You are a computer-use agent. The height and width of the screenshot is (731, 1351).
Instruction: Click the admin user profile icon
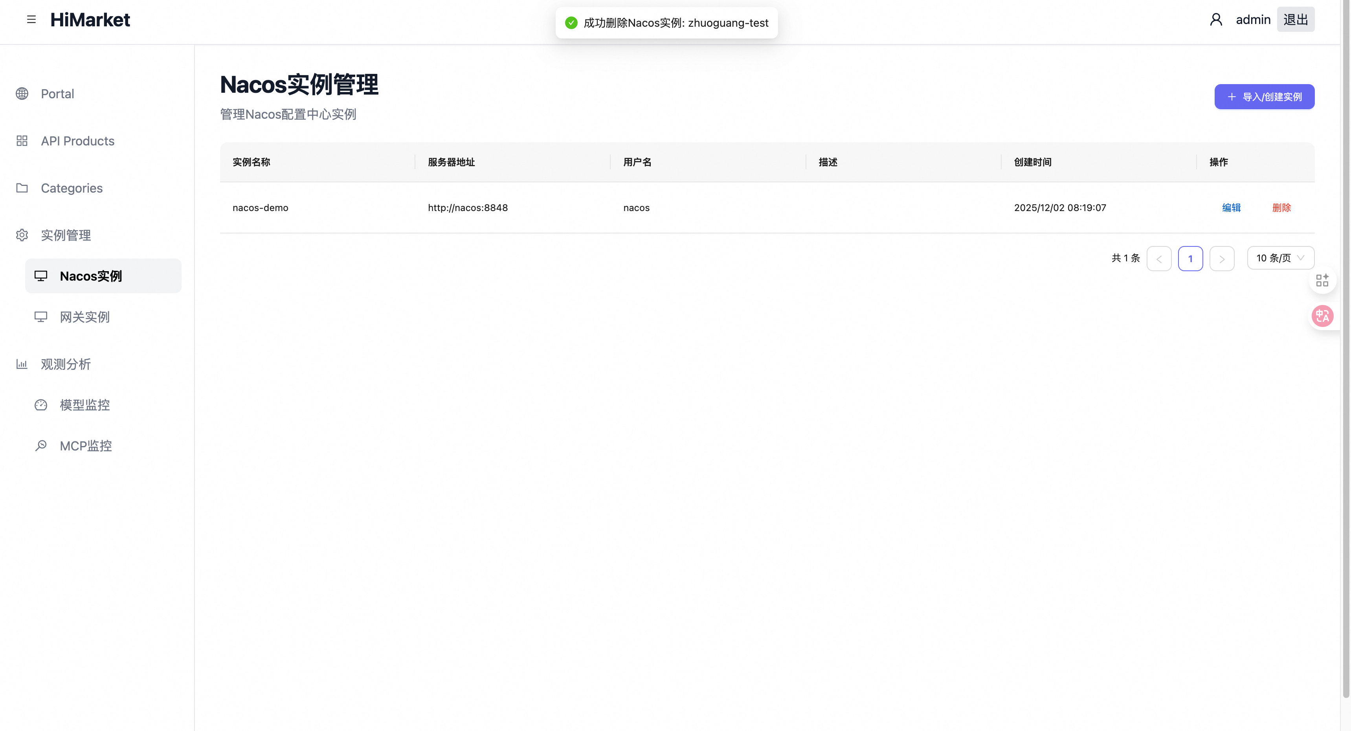tap(1216, 19)
